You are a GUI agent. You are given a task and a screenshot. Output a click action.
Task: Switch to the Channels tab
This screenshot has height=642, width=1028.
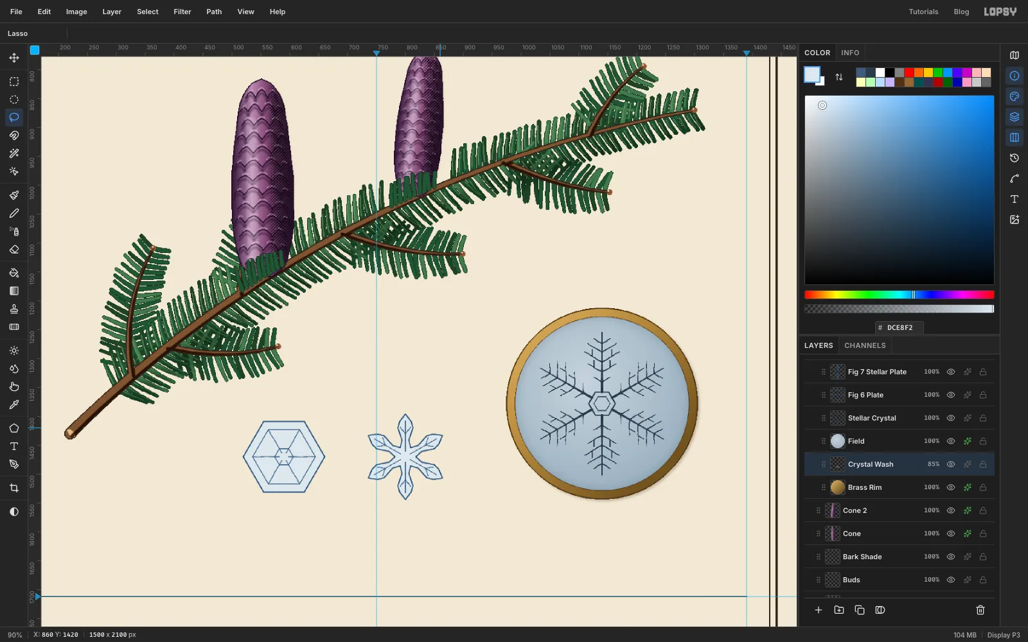(865, 345)
